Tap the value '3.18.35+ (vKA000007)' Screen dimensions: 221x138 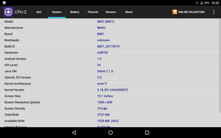(112, 90)
